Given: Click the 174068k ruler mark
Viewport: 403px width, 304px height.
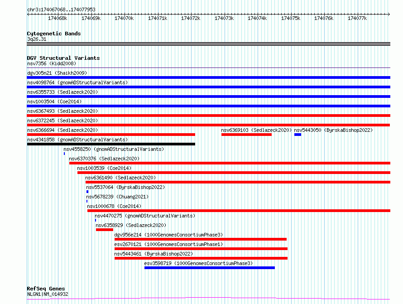Looking at the screenshot, I should click(x=58, y=18).
